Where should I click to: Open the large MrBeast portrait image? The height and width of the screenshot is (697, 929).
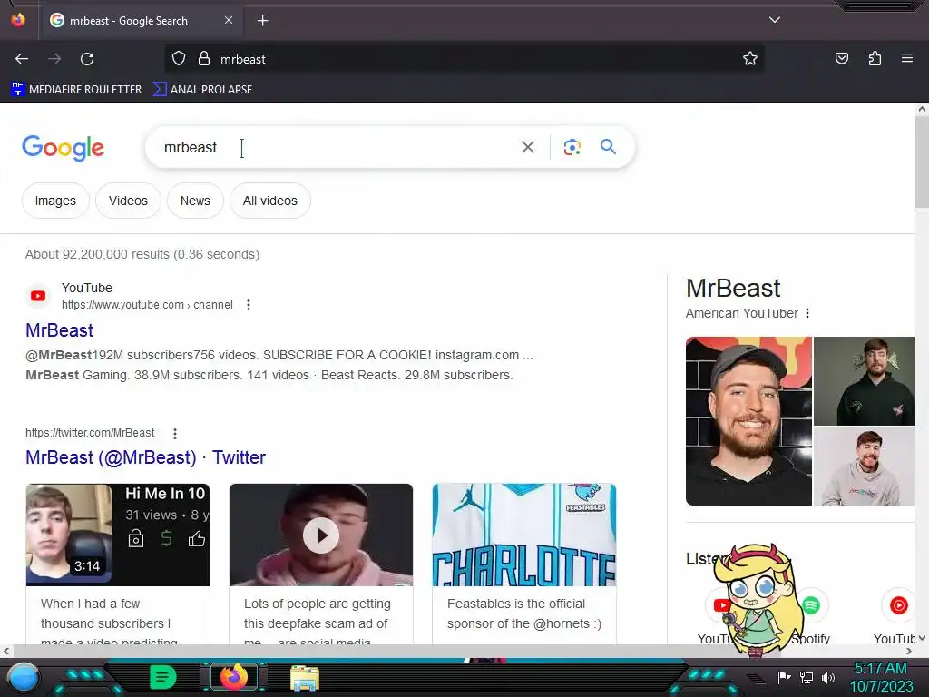point(748,421)
